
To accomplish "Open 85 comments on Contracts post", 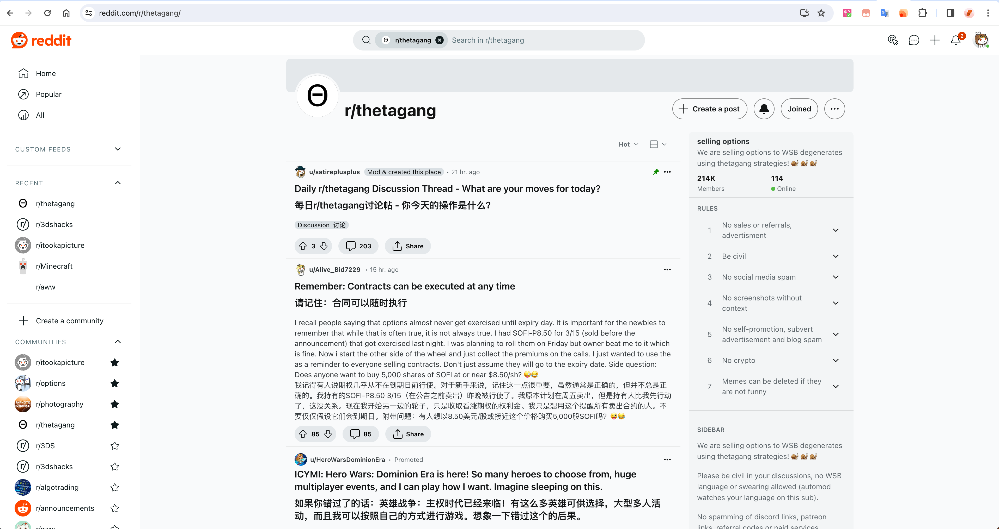I will tap(361, 434).
